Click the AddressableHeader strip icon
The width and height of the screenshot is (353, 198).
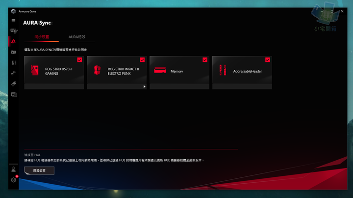tap(223, 70)
